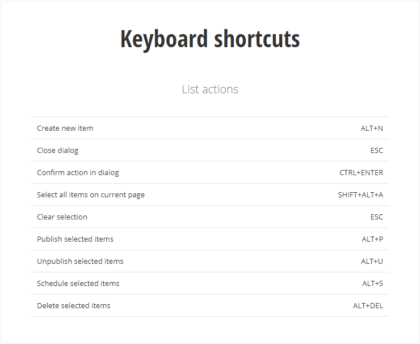
Task: Select the Confirm action in dialog label
Action: coord(78,173)
